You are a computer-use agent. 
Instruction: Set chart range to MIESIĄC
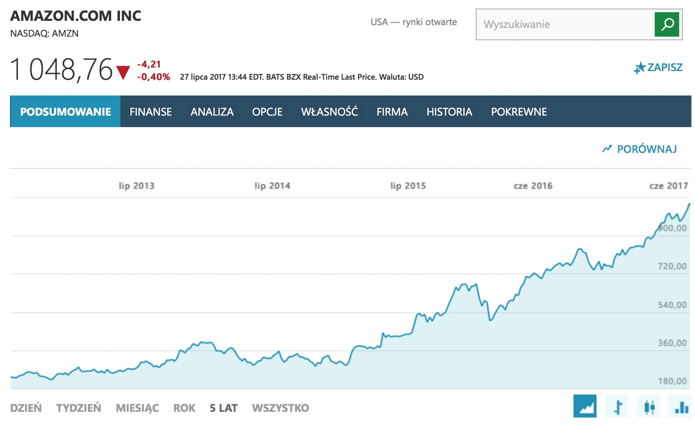coord(137,408)
